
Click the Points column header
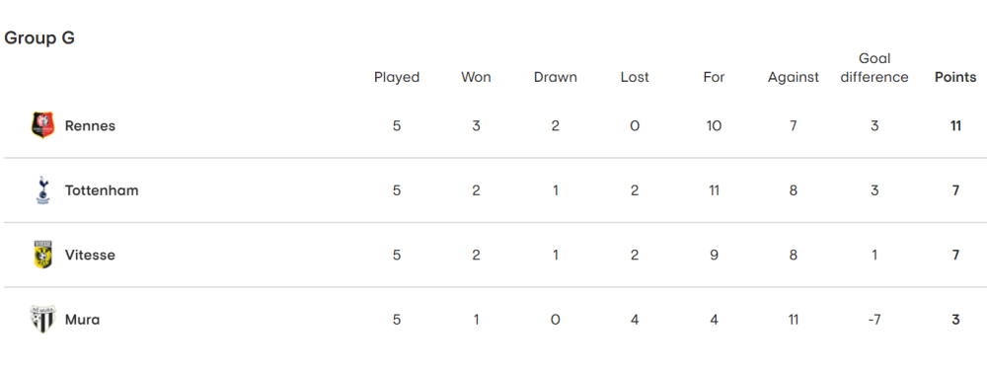[955, 77]
